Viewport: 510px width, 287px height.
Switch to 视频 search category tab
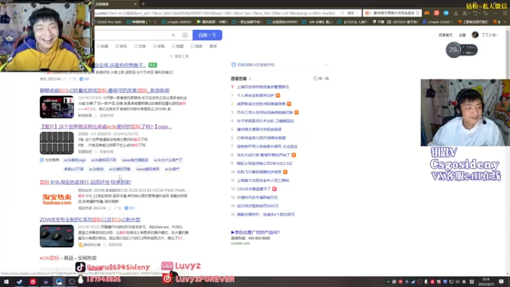(x=197, y=46)
